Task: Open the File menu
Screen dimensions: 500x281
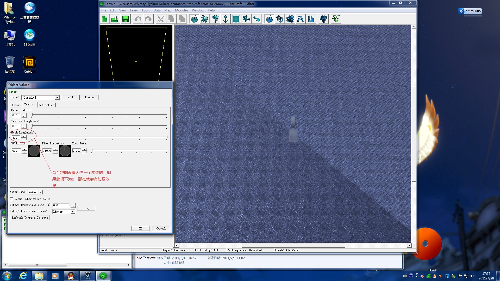Action: point(104,10)
